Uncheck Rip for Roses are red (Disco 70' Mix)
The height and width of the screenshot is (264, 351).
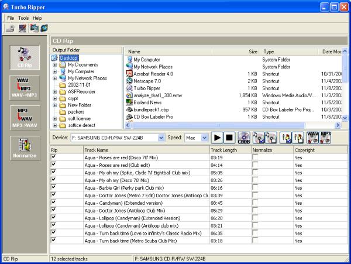53,157
